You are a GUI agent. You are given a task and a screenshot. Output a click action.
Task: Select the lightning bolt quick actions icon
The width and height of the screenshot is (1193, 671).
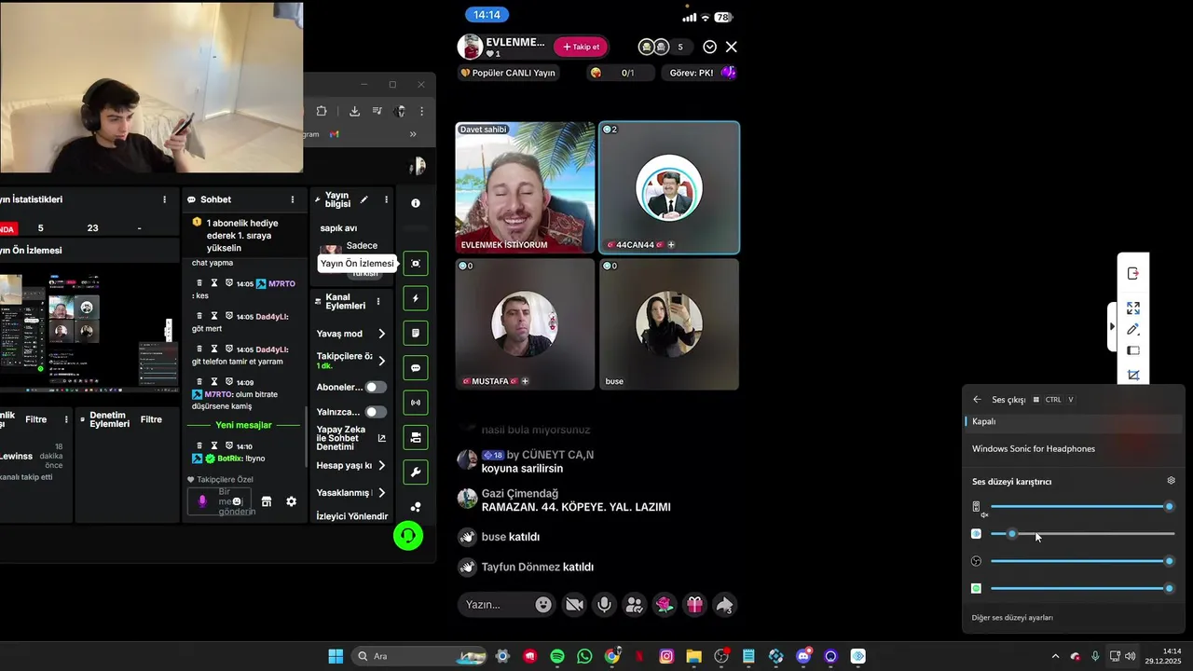pyautogui.click(x=416, y=298)
